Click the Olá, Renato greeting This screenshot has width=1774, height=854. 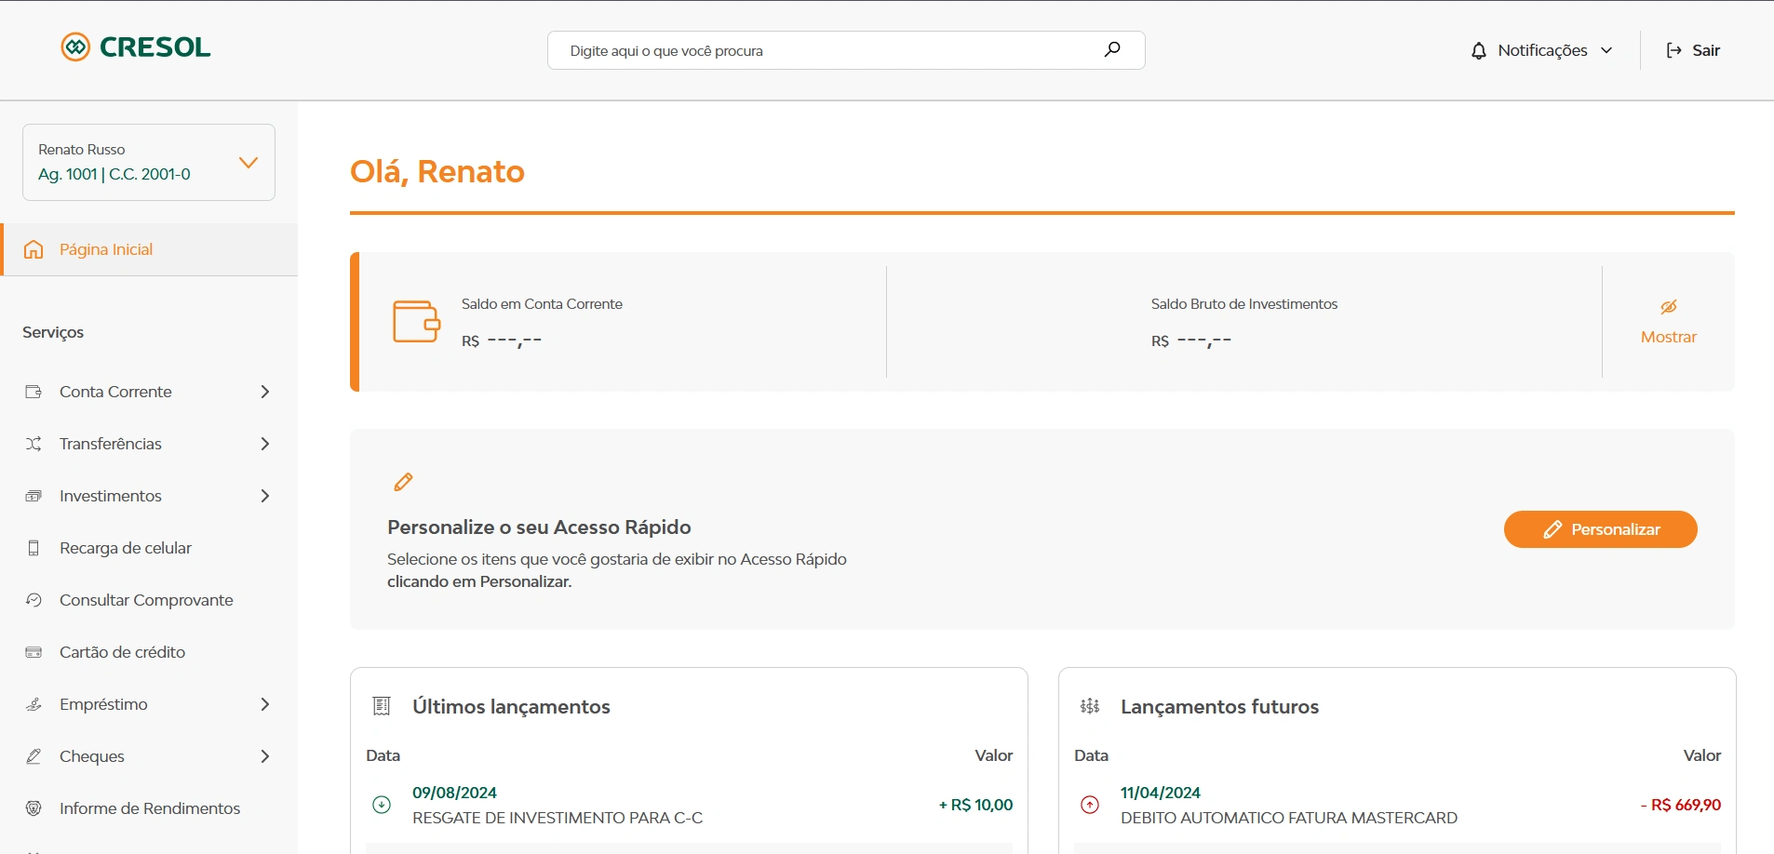coord(437,172)
